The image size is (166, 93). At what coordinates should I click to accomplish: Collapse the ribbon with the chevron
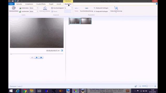click(154, 4)
